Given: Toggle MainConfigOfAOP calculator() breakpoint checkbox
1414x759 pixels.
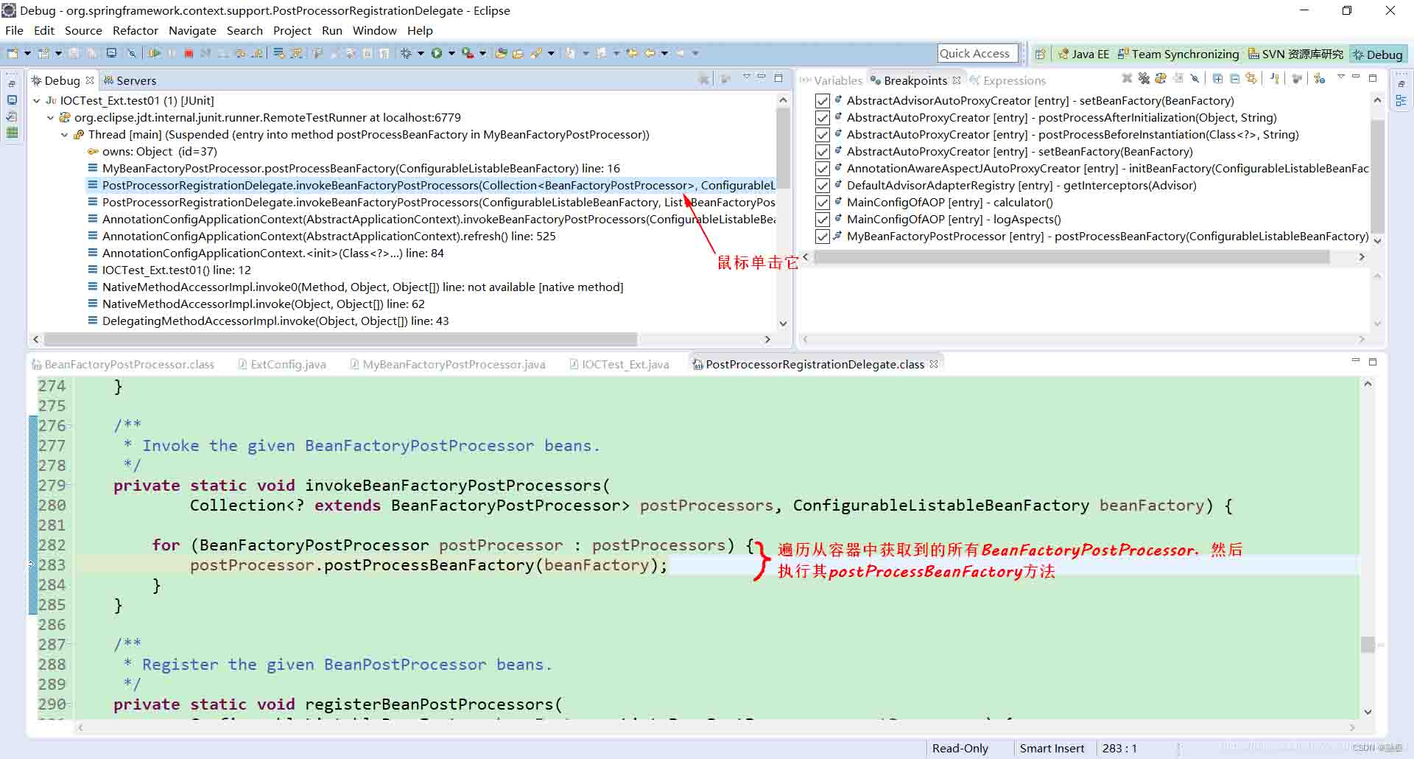Looking at the screenshot, I should click(x=823, y=203).
